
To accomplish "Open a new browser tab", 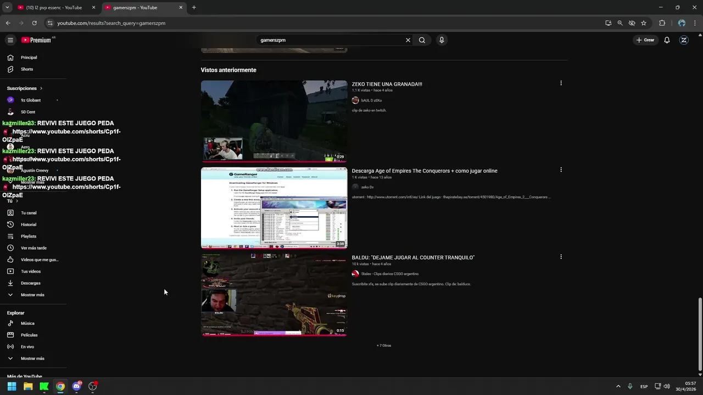I will pyautogui.click(x=194, y=8).
